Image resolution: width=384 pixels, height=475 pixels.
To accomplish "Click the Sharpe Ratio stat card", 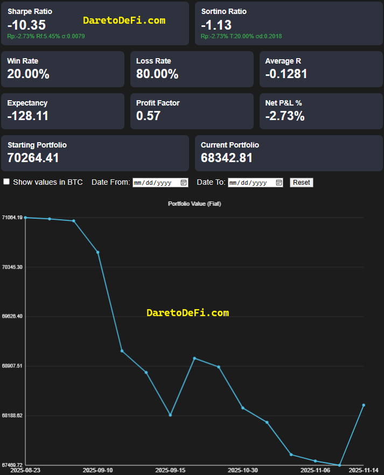I will point(95,23).
